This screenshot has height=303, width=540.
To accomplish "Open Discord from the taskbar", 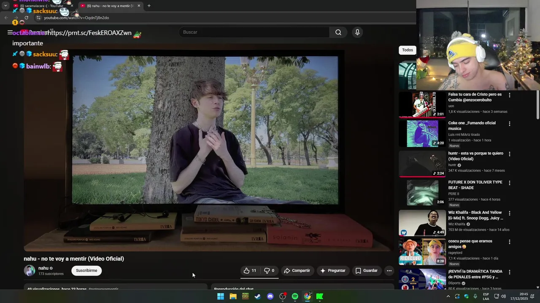I will (270, 296).
